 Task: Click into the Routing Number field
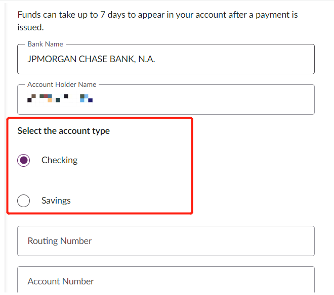165,241
